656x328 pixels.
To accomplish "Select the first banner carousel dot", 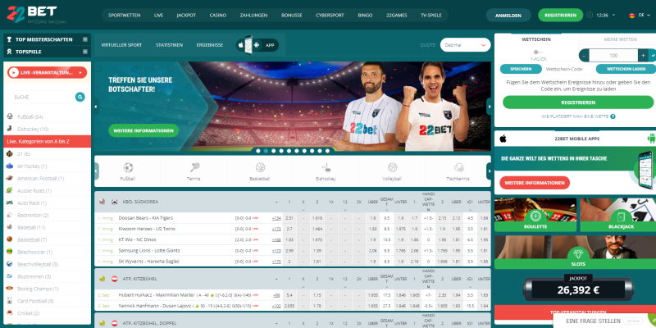I will (258, 151).
